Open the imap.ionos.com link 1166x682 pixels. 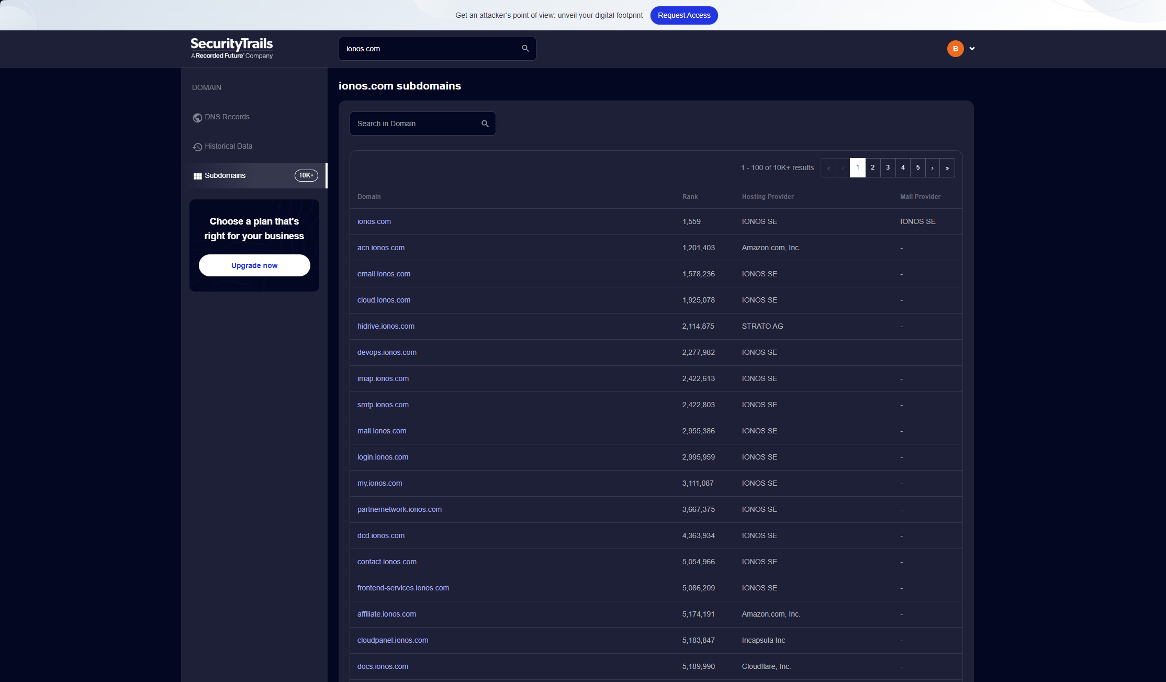(x=383, y=378)
